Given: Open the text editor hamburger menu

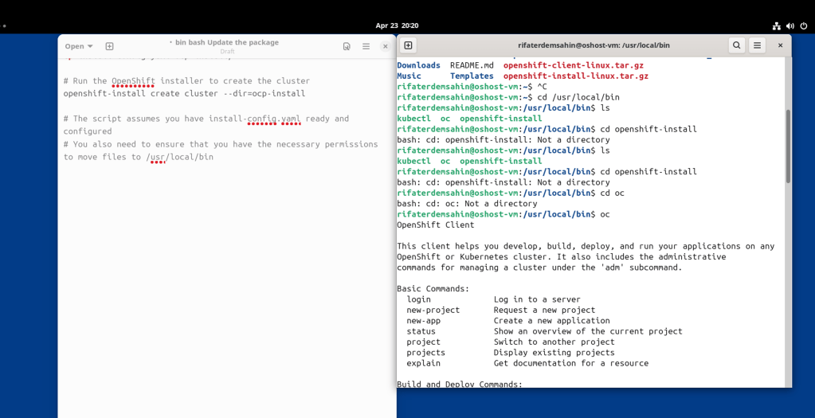Looking at the screenshot, I should pyautogui.click(x=366, y=46).
